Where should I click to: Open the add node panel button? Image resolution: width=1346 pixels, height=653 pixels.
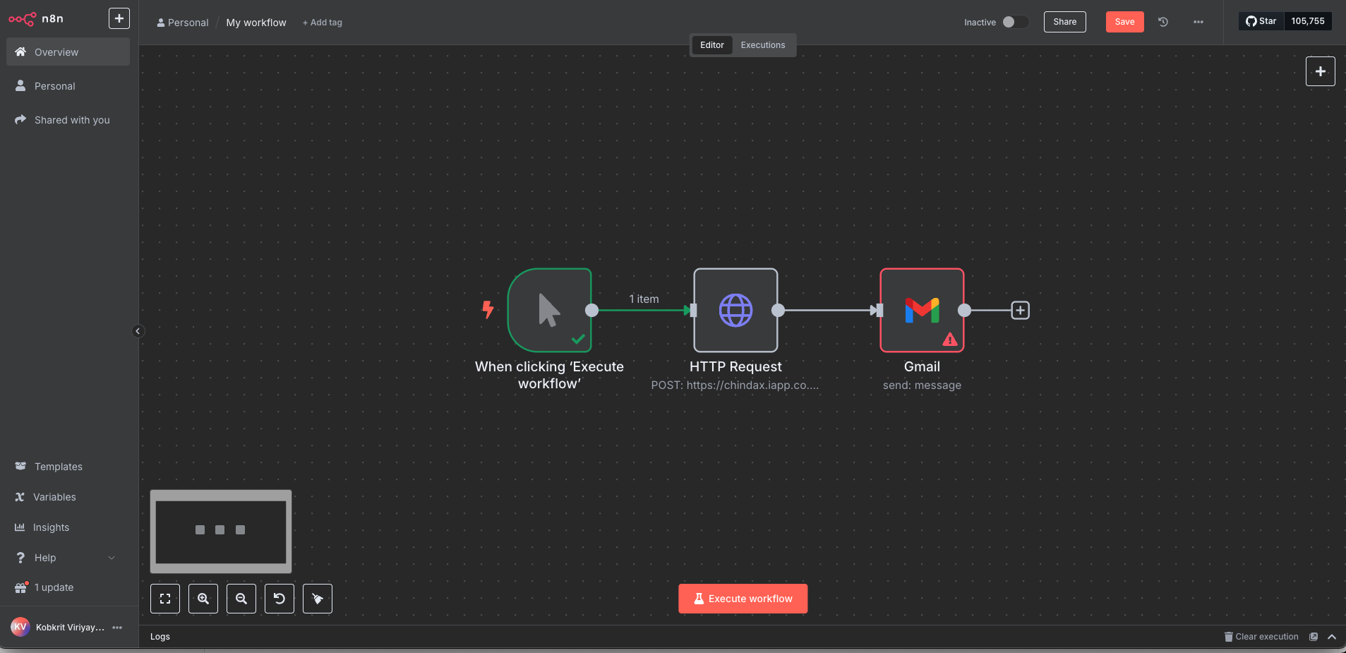[1320, 71]
